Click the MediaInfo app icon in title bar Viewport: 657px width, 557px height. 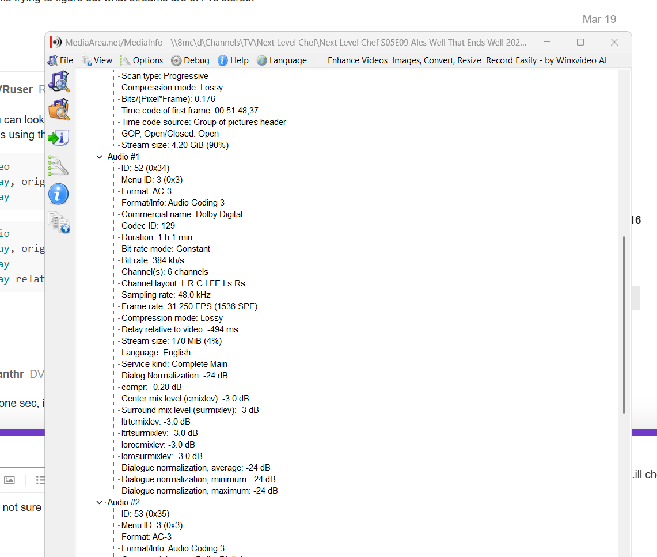55,42
